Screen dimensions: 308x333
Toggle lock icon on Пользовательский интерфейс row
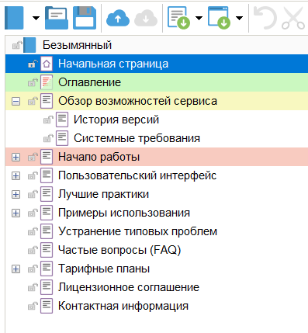pos(33,175)
